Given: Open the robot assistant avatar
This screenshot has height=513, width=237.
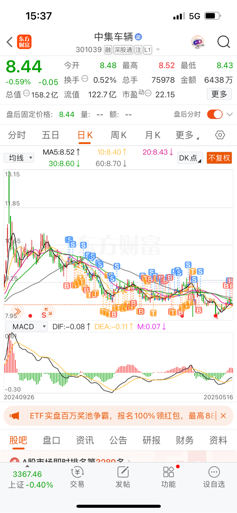Looking at the screenshot, I should tap(197, 42).
